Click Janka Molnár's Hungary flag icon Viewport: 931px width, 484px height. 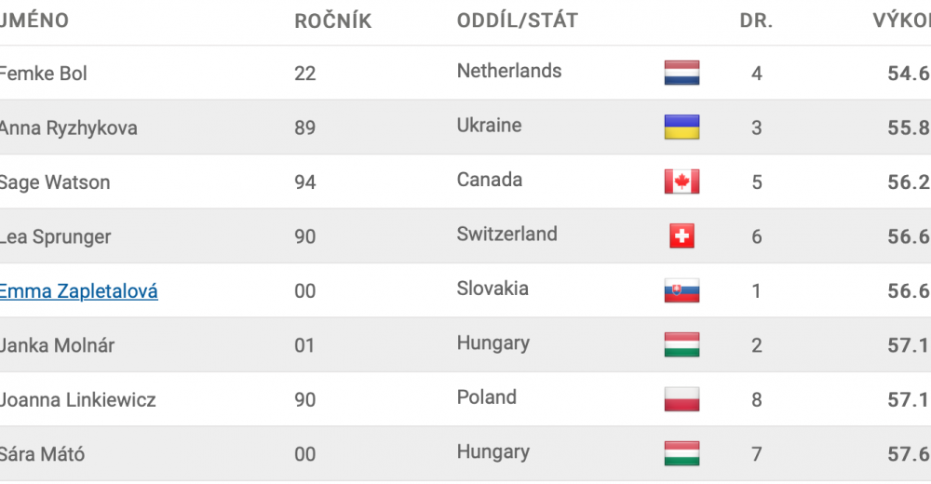tap(681, 345)
